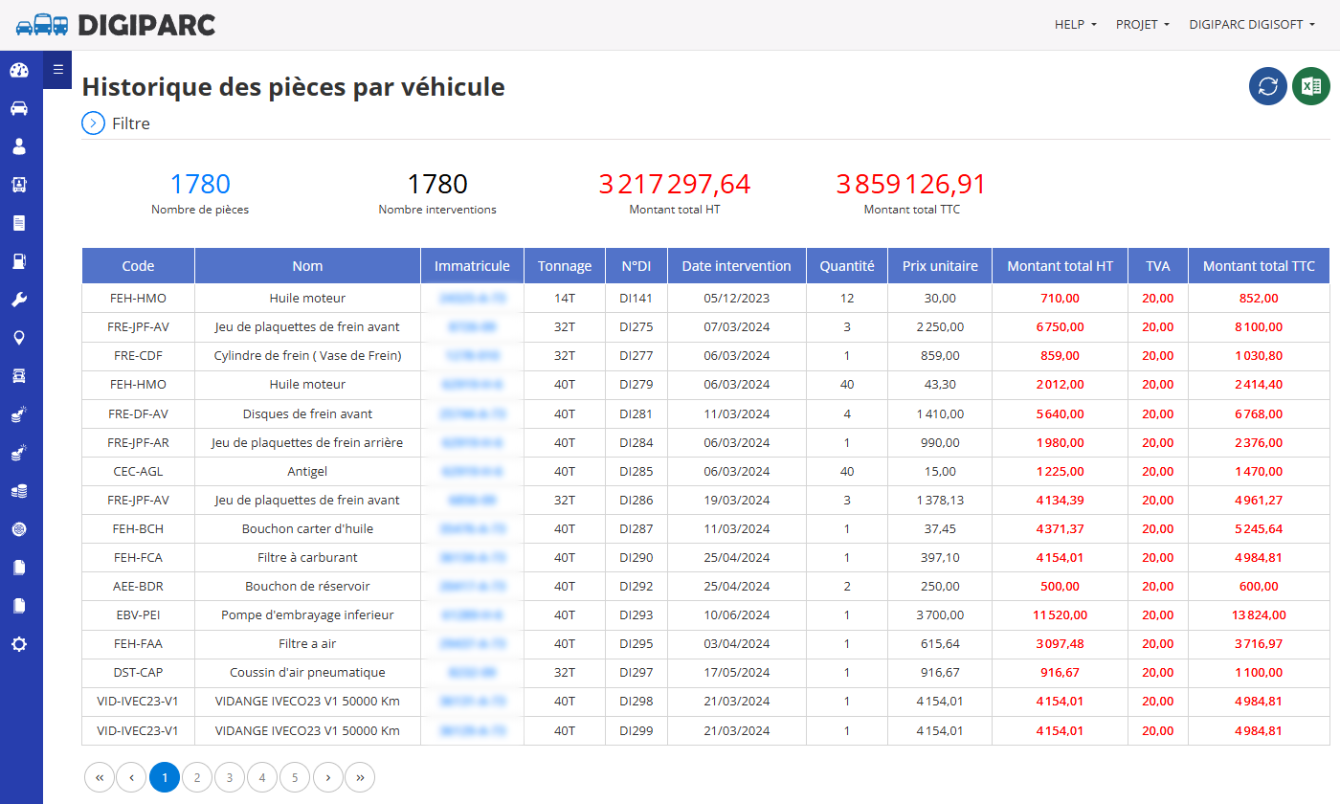
Task: Export the table with the Excel icon
Action: [x=1311, y=86]
